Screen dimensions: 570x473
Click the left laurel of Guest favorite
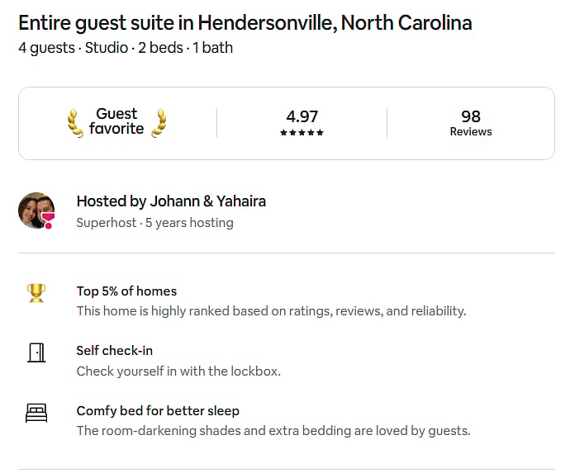point(75,123)
